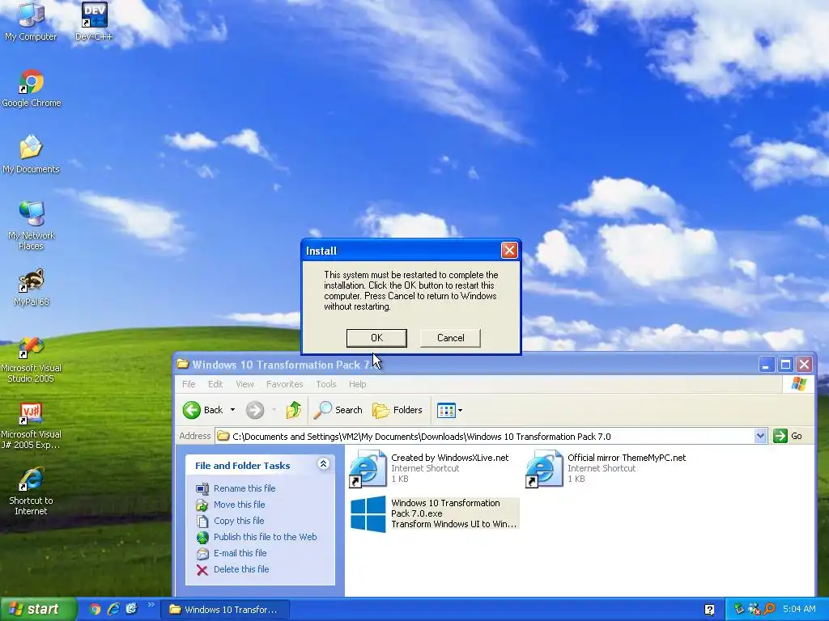Open the Tools menu in Explorer
Screen dimensions: 829x621
click(326, 384)
